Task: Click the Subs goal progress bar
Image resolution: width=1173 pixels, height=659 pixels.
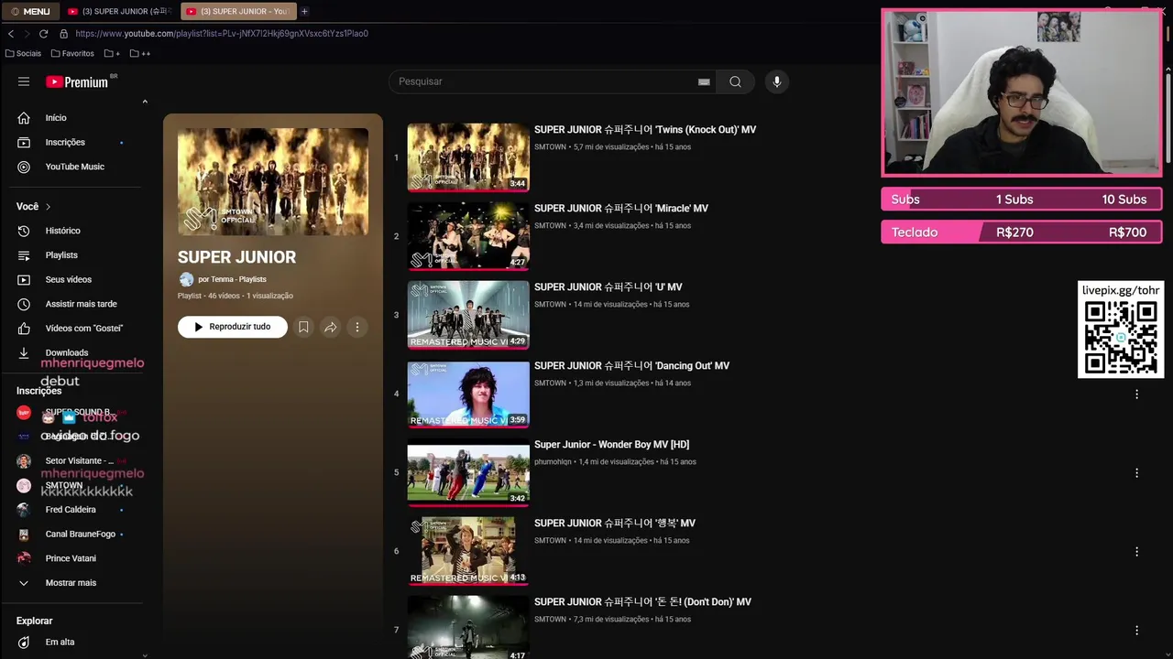Action: 1022,200
